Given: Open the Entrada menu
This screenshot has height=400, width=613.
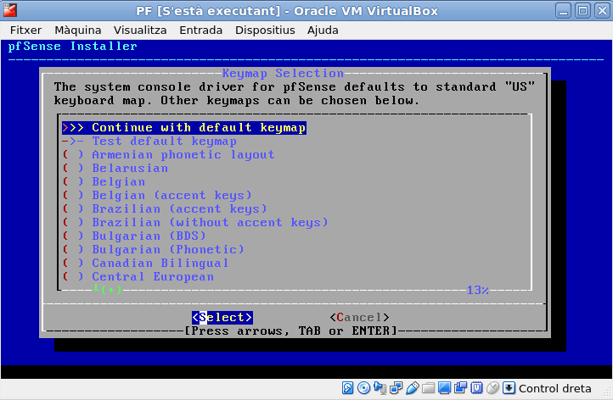Looking at the screenshot, I should (x=200, y=30).
